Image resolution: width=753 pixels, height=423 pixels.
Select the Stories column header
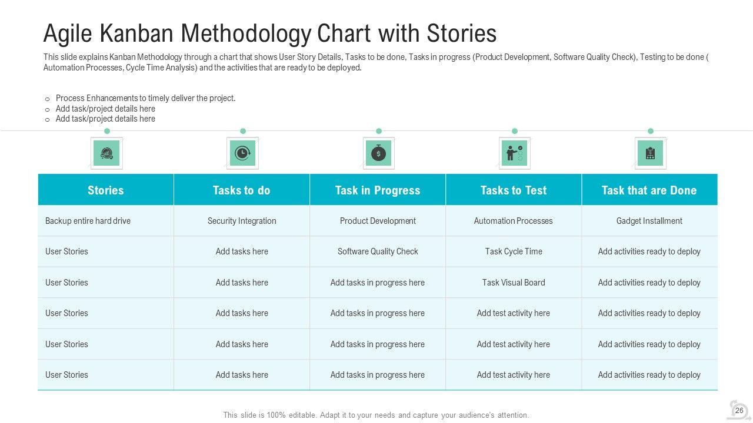[106, 190]
